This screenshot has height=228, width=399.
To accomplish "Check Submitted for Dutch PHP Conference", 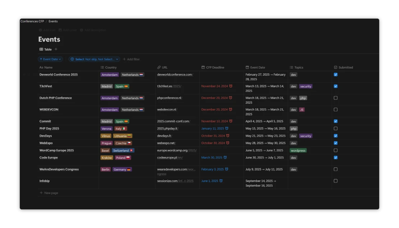I will click(336, 98).
